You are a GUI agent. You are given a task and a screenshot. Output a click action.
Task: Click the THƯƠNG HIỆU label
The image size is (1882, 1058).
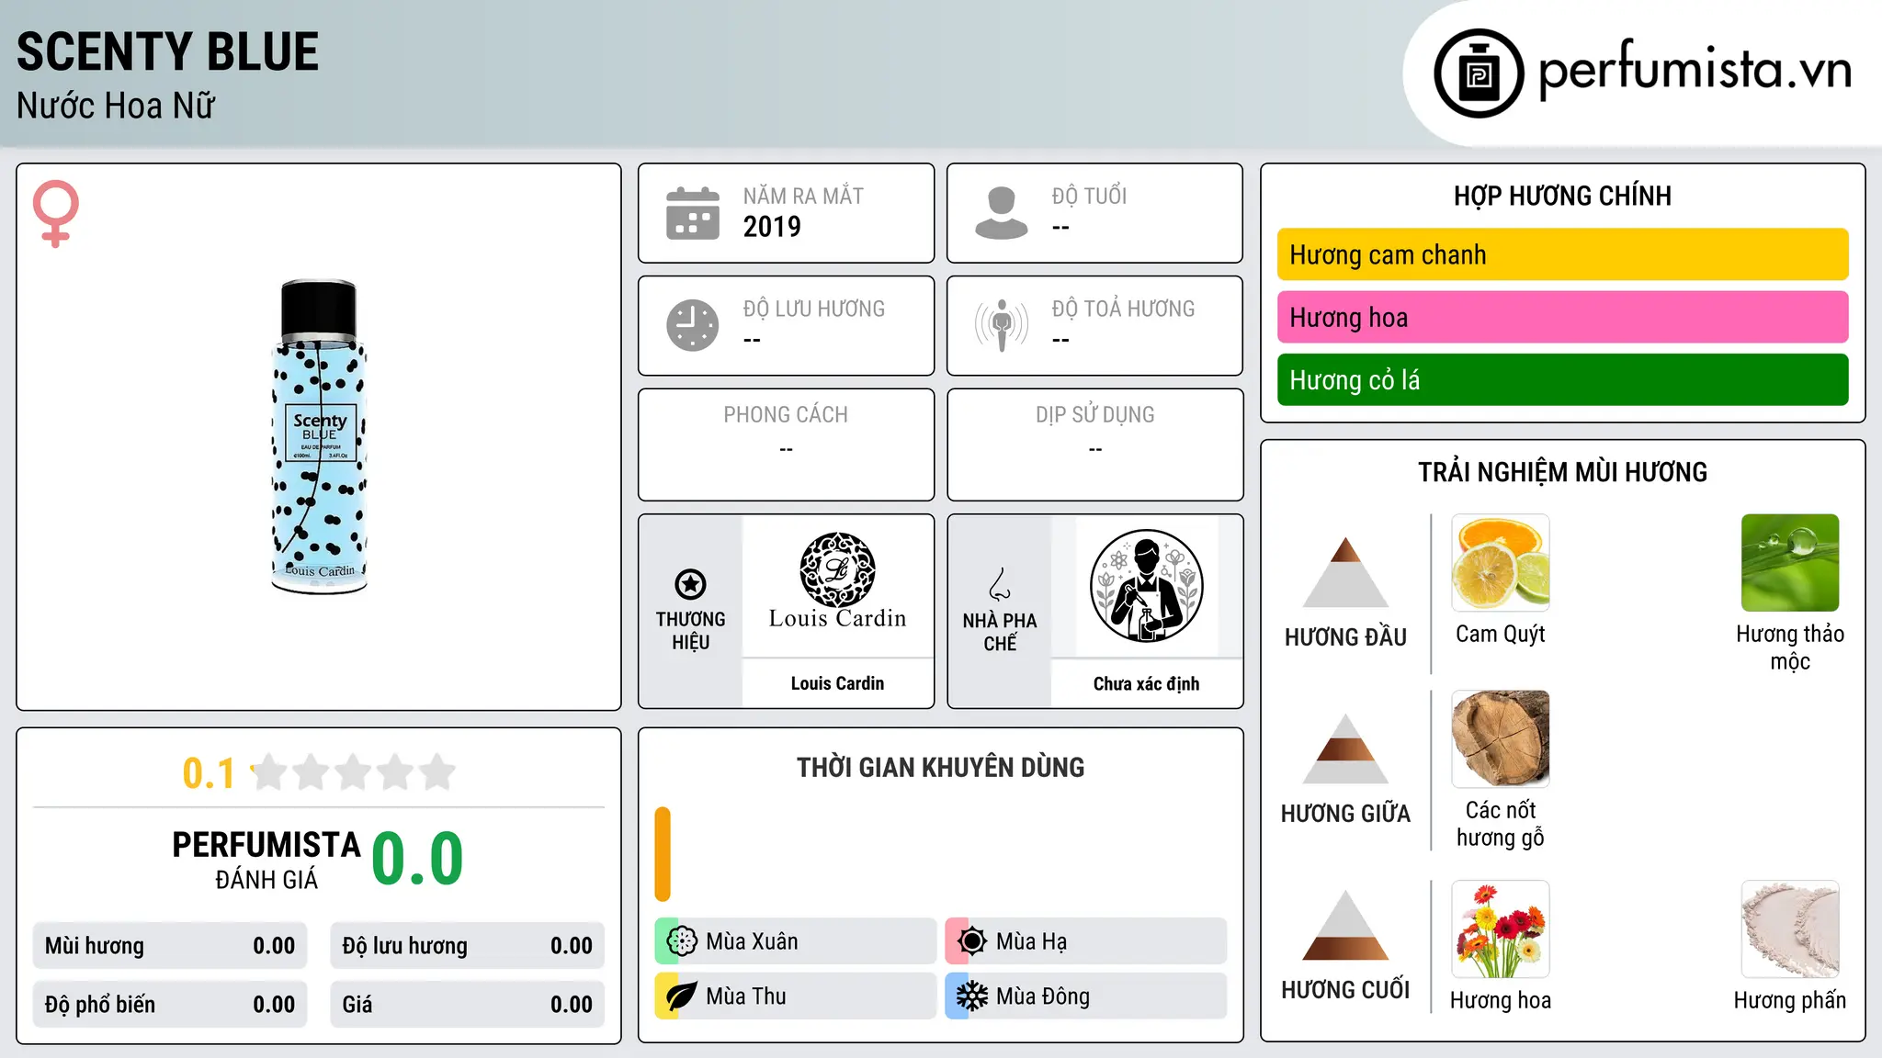click(x=690, y=631)
